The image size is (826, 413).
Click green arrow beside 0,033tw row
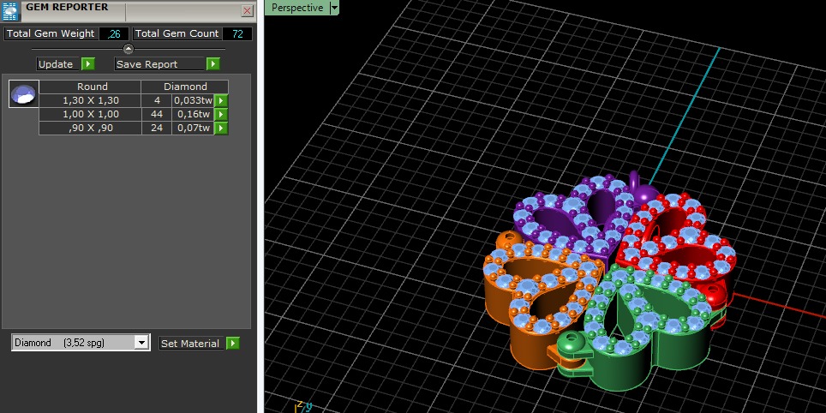point(221,100)
